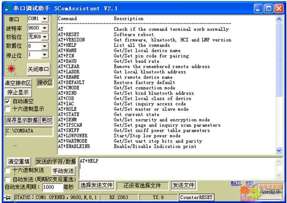The width and height of the screenshot is (287, 203).
Task: Open the MAIL link
Action: [236, 183]
